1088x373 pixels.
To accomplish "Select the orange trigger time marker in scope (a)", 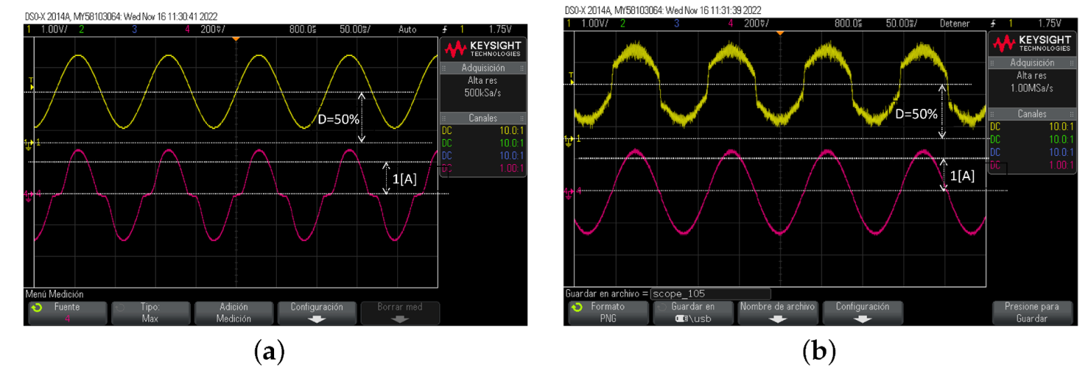I will [236, 39].
